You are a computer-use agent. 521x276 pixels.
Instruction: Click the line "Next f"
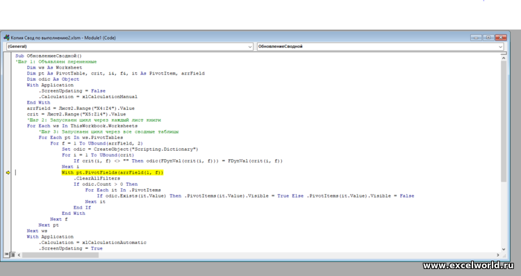point(59,219)
